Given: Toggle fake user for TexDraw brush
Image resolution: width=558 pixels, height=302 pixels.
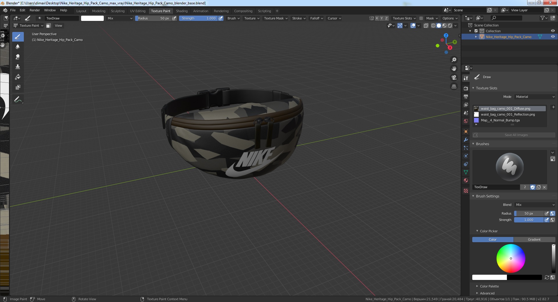Looking at the screenshot, I should (x=532, y=187).
